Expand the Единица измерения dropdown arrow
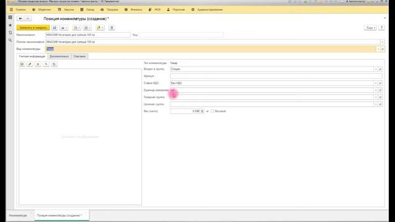The image size is (395, 222). (376, 90)
